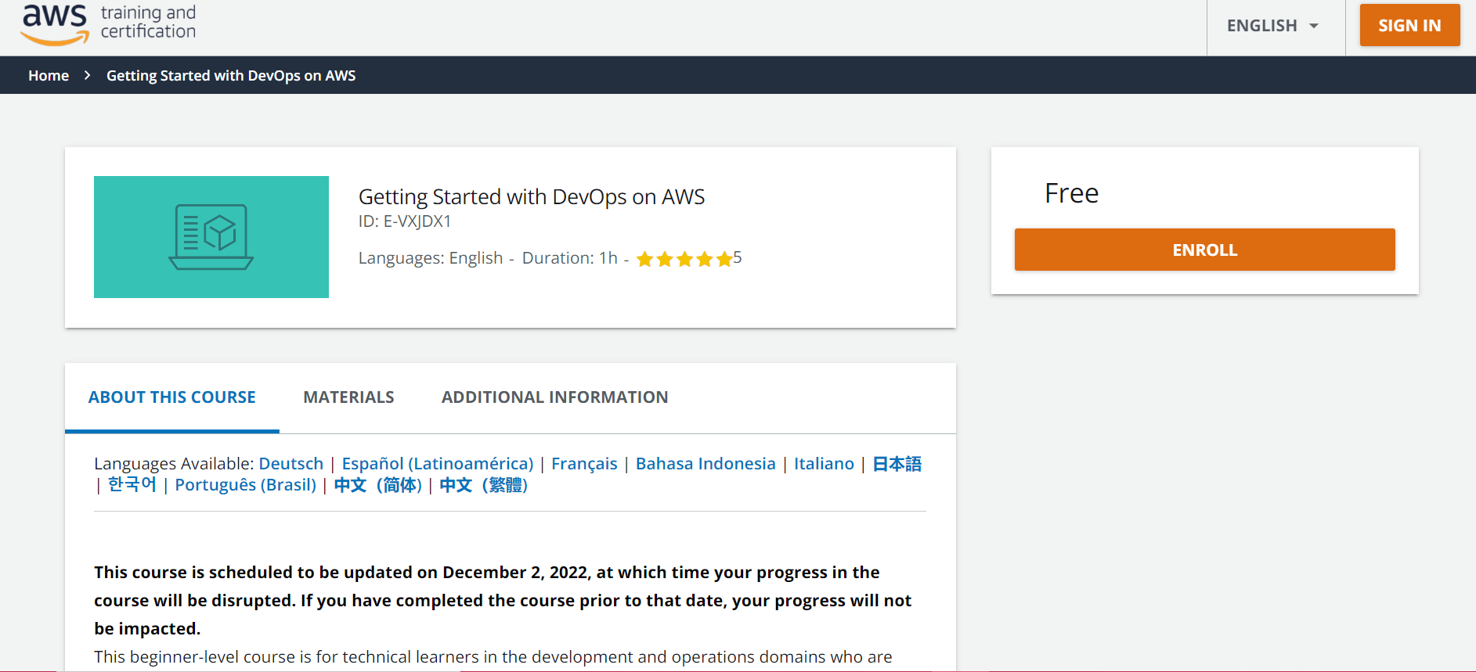Click the course ID E-VXJDX1 text

[405, 221]
